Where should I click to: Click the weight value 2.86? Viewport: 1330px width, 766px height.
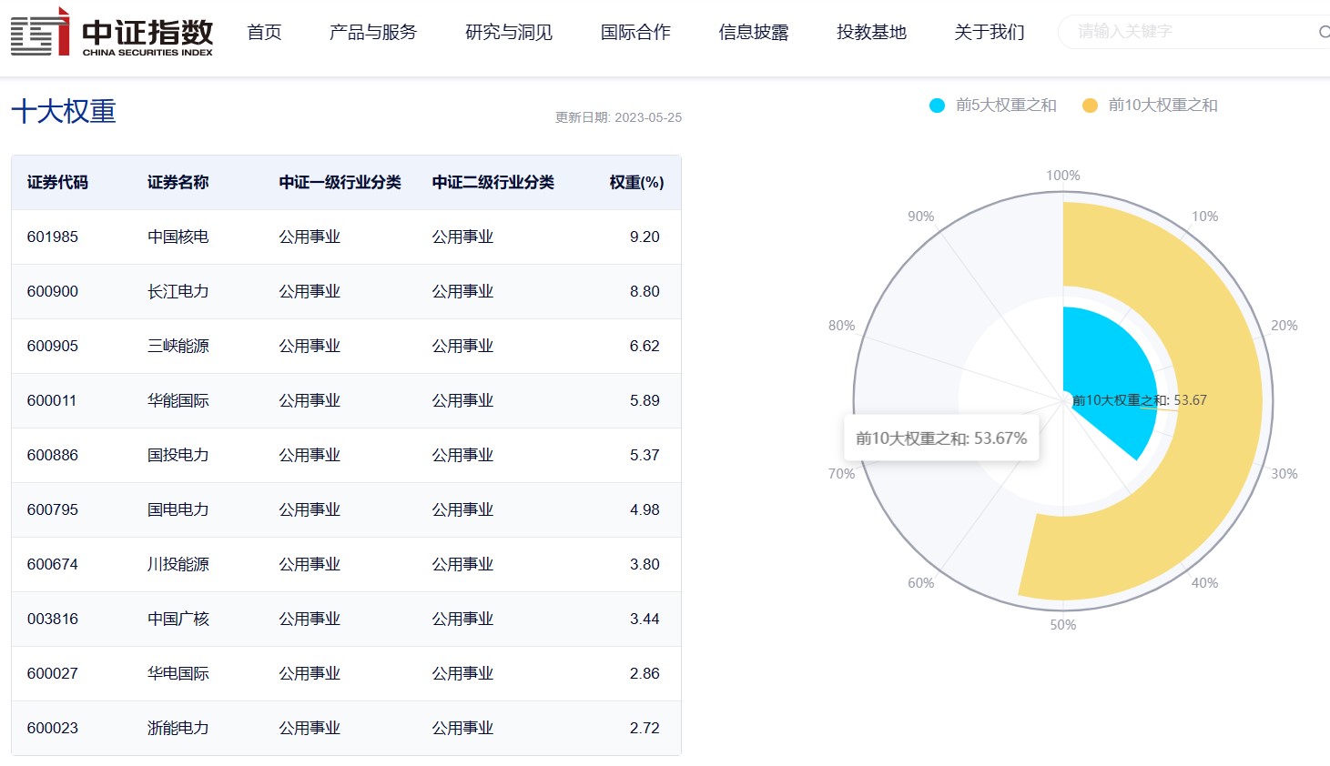(x=645, y=674)
